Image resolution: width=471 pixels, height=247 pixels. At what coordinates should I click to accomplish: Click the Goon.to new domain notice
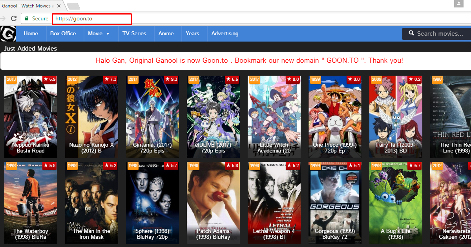[249, 61]
